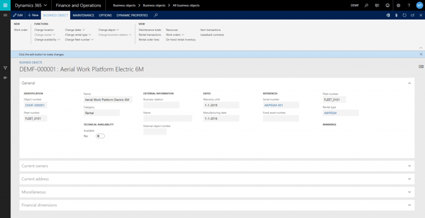Open Change dates dropdown
The image size is (425, 218).
pos(75,30)
